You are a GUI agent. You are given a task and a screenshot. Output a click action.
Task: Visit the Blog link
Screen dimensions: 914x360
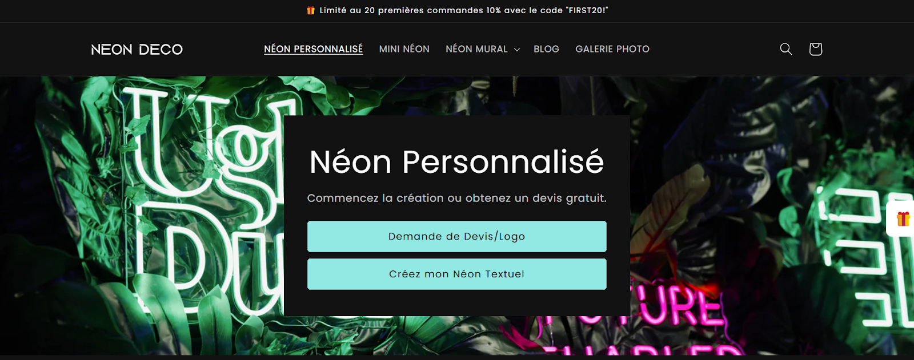[546, 49]
